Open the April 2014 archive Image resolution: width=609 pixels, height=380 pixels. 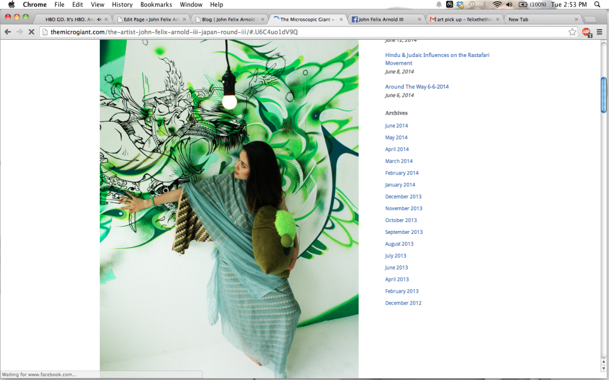397,149
